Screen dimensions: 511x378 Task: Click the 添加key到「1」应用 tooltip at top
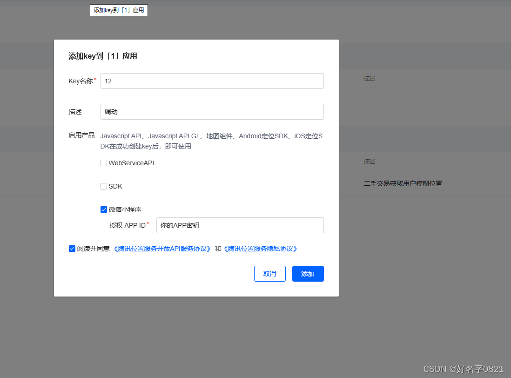click(119, 10)
